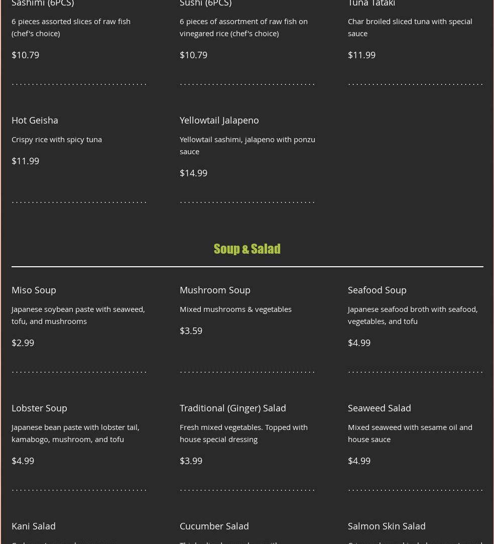Screen dimensions: 494x544
Task: Open the Seaweed Salad item
Action: click(x=379, y=408)
